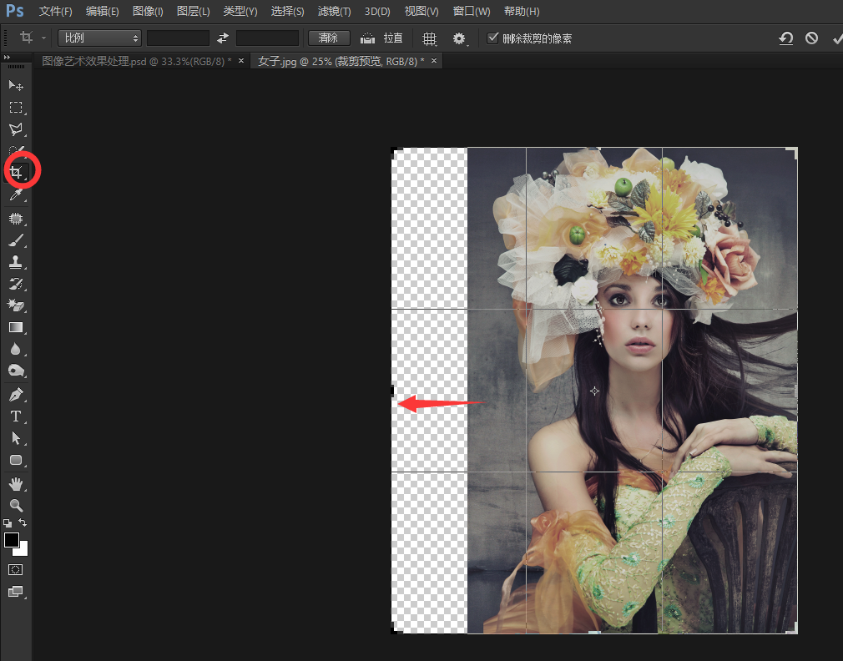This screenshot has width=843, height=661.
Task: Select the Zoom tool
Action: [x=15, y=505]
